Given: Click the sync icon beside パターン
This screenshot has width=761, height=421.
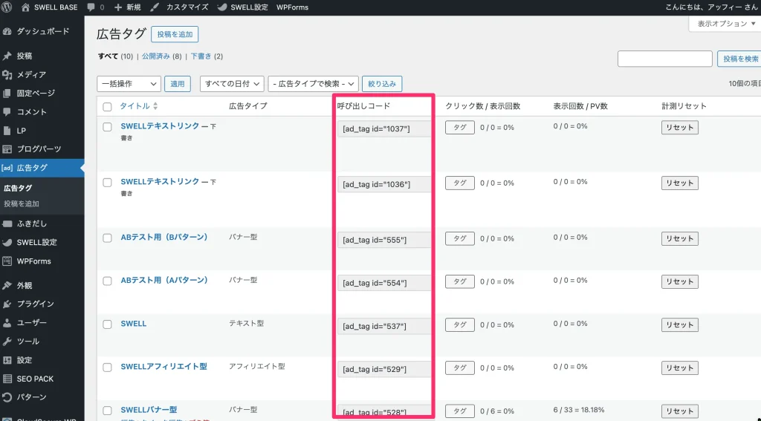Looking at the screenshot, I should coord(7,397).
